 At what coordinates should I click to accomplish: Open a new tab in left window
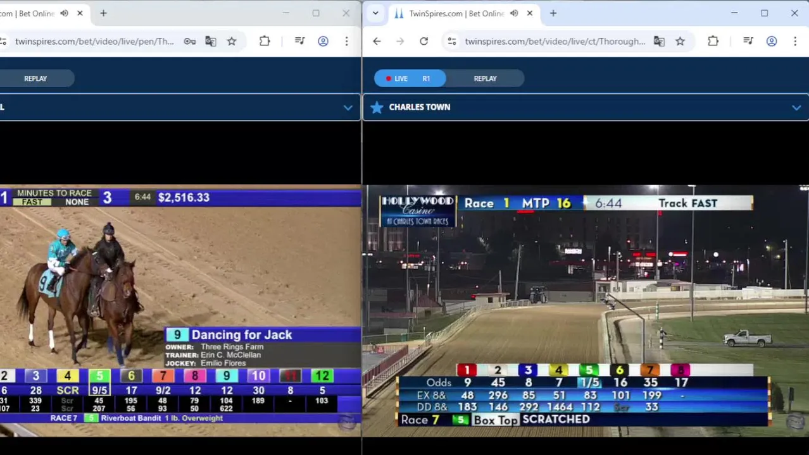(x=103, y=13)
